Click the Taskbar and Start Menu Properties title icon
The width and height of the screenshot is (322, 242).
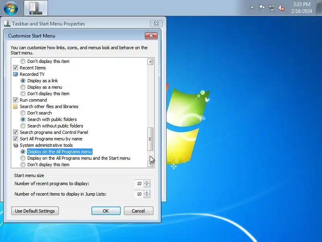7,24
